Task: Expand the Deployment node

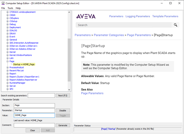Action: (7, 27)
